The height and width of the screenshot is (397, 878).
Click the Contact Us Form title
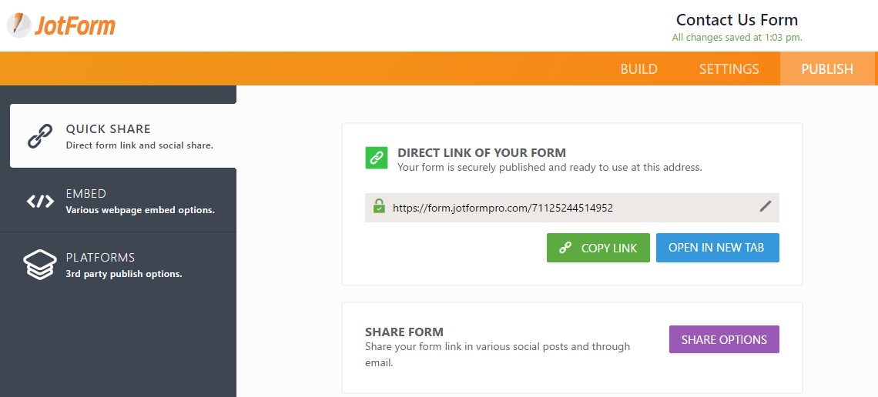[736, 20]
